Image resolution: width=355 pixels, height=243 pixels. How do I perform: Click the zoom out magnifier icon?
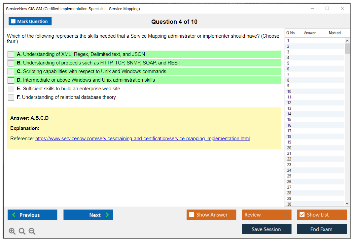pyautogui.click(x=32, y=231)
